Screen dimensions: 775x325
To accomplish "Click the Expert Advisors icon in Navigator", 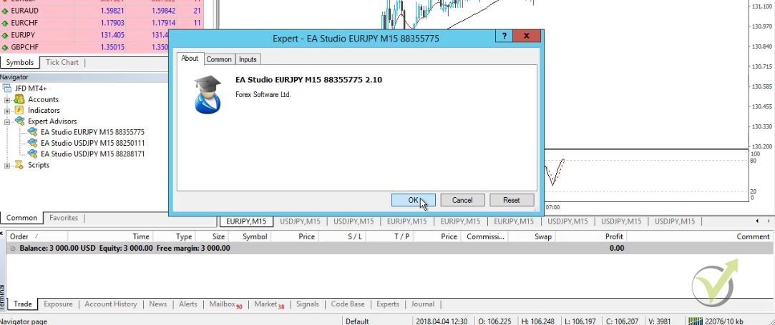I will coord(19,121).
